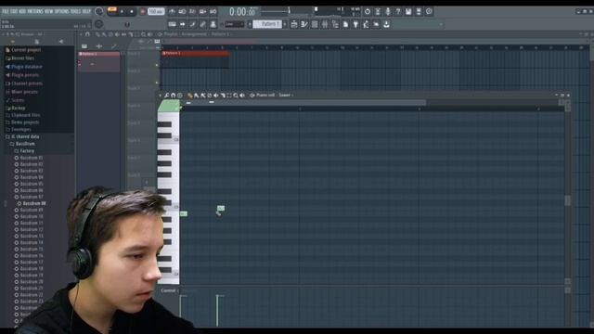Open the EDIT menu

tap(14, 11)
